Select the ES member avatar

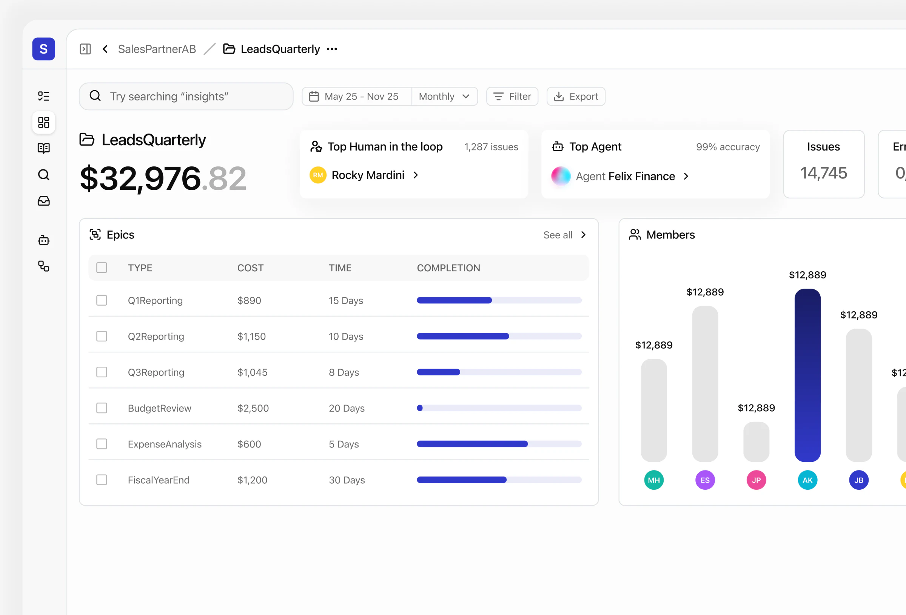[705, 480]
